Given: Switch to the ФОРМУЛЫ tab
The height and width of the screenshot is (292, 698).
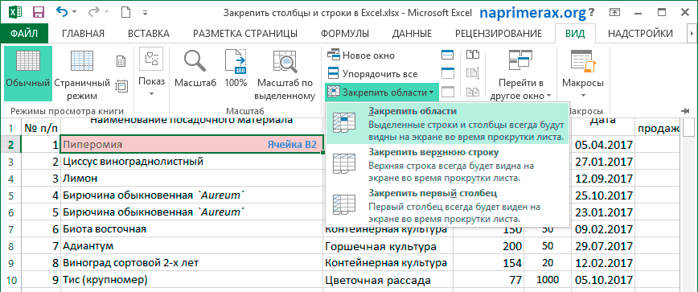Looking at the screenshot, I should tap(345, 34).
